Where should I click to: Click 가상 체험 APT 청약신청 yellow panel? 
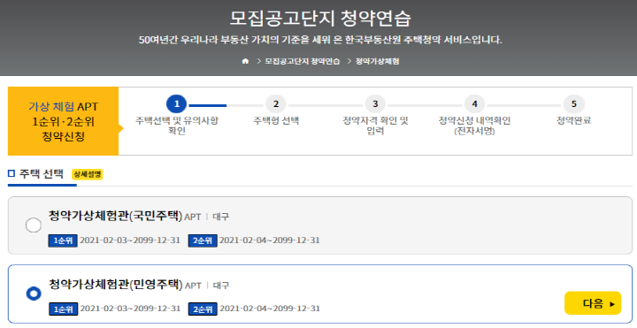64,121
